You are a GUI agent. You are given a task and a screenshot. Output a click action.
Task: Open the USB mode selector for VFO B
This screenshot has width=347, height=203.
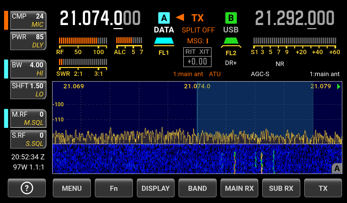(x=231, y=30)
